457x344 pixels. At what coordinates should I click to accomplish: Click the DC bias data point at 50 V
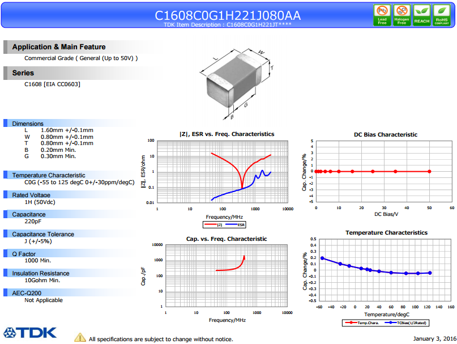pos(429,172)
